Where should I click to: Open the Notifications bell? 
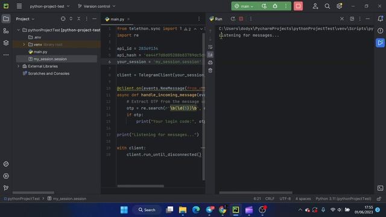pyautogui.click(x=381, y=19)
